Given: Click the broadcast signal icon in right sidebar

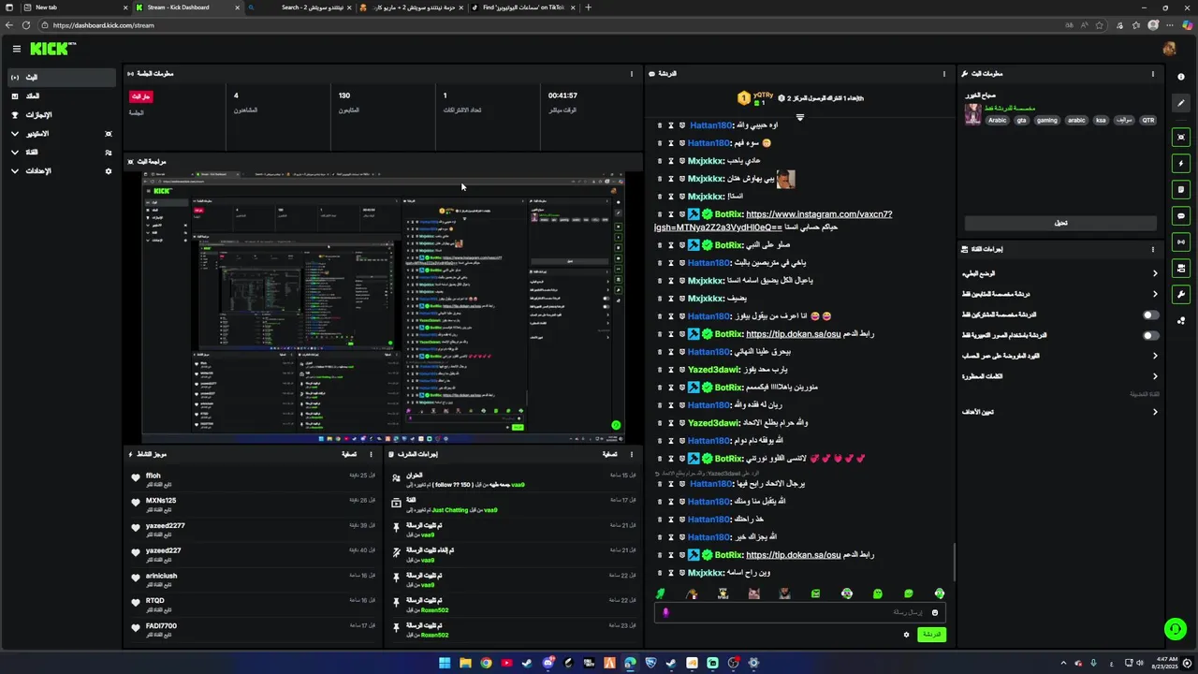Looking at the screenshot, I should pos(1181,242).
